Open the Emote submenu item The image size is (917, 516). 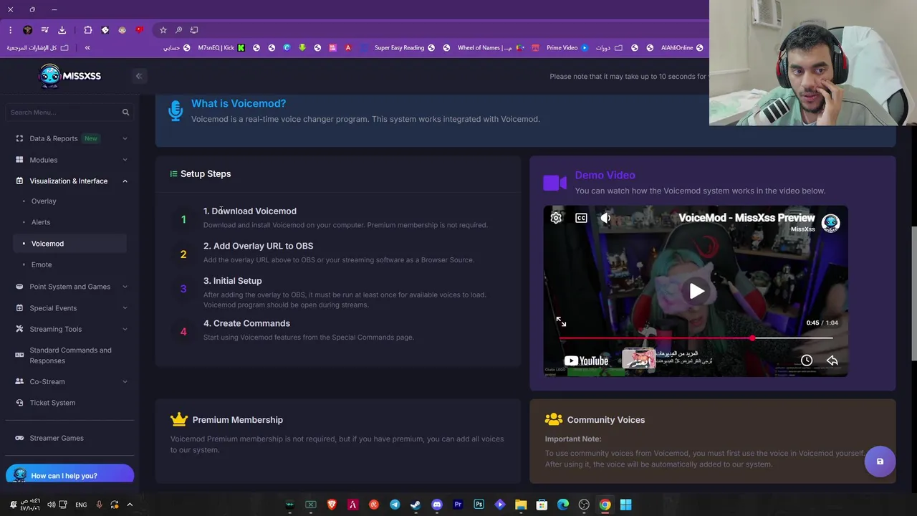(x=42, y=264)
